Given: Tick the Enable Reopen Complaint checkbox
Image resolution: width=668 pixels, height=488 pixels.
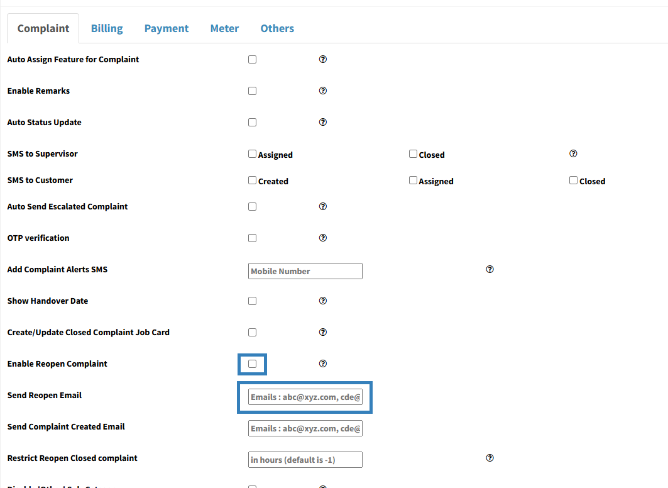Looking at the screenshot, I should click(252, 364).
